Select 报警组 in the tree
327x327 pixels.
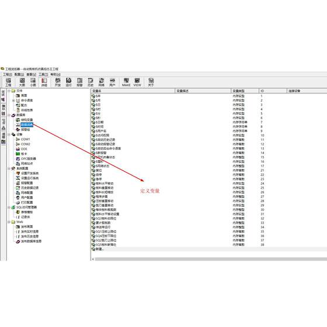click(x=26, y=130)
